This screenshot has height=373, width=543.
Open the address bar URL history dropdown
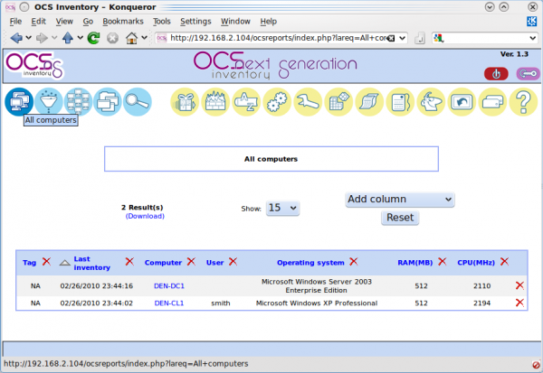pos(402,38)
